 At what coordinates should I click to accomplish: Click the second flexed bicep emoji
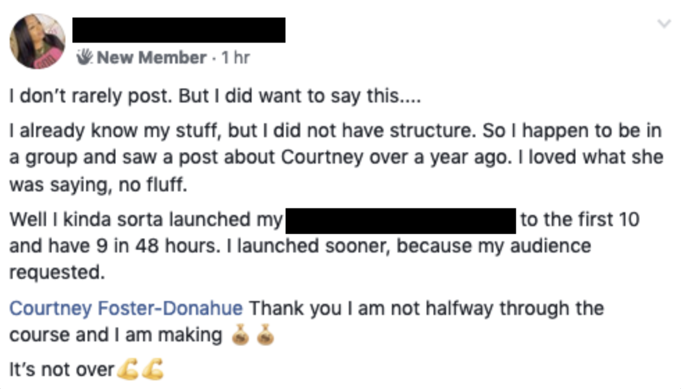(153, 369)
